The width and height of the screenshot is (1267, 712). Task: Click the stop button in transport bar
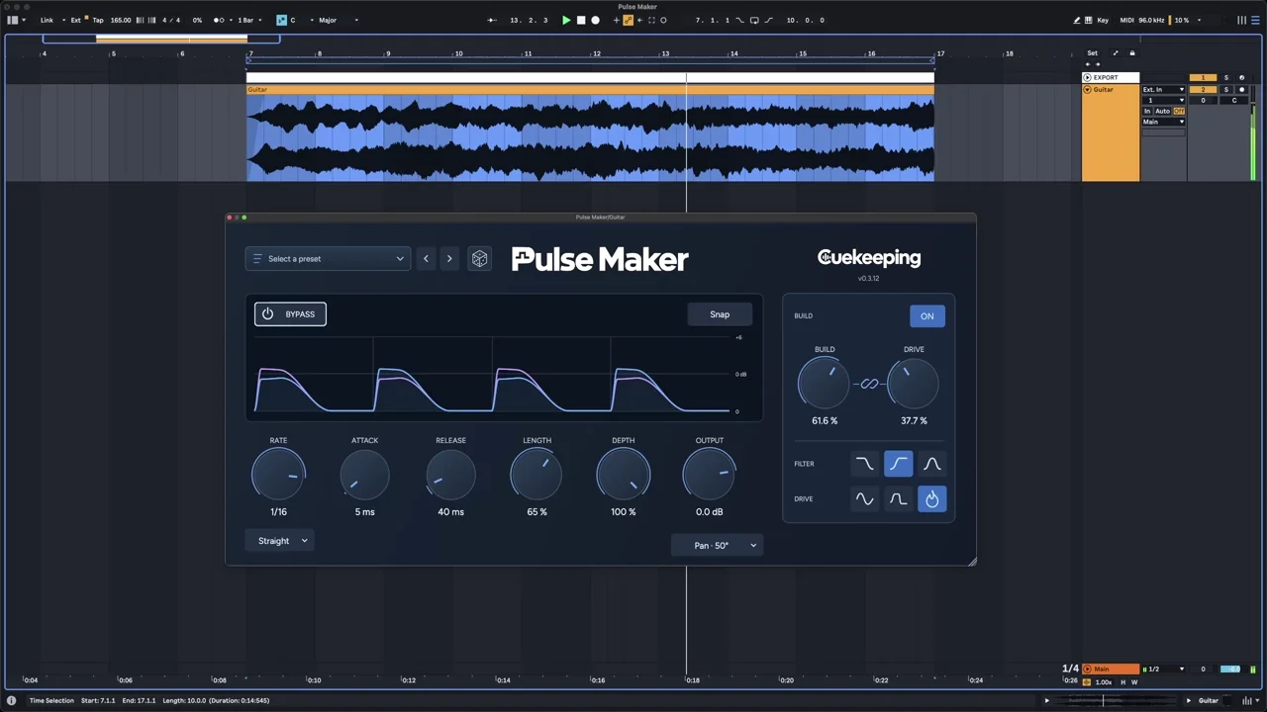click(581, 20)
